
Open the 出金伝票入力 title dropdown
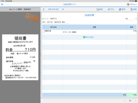[x=70, y=4]
